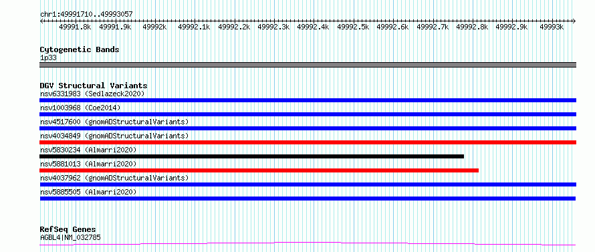Click the chr1:49991710..49993057 position text
The image size is (595, 252).
click(86, 14)
